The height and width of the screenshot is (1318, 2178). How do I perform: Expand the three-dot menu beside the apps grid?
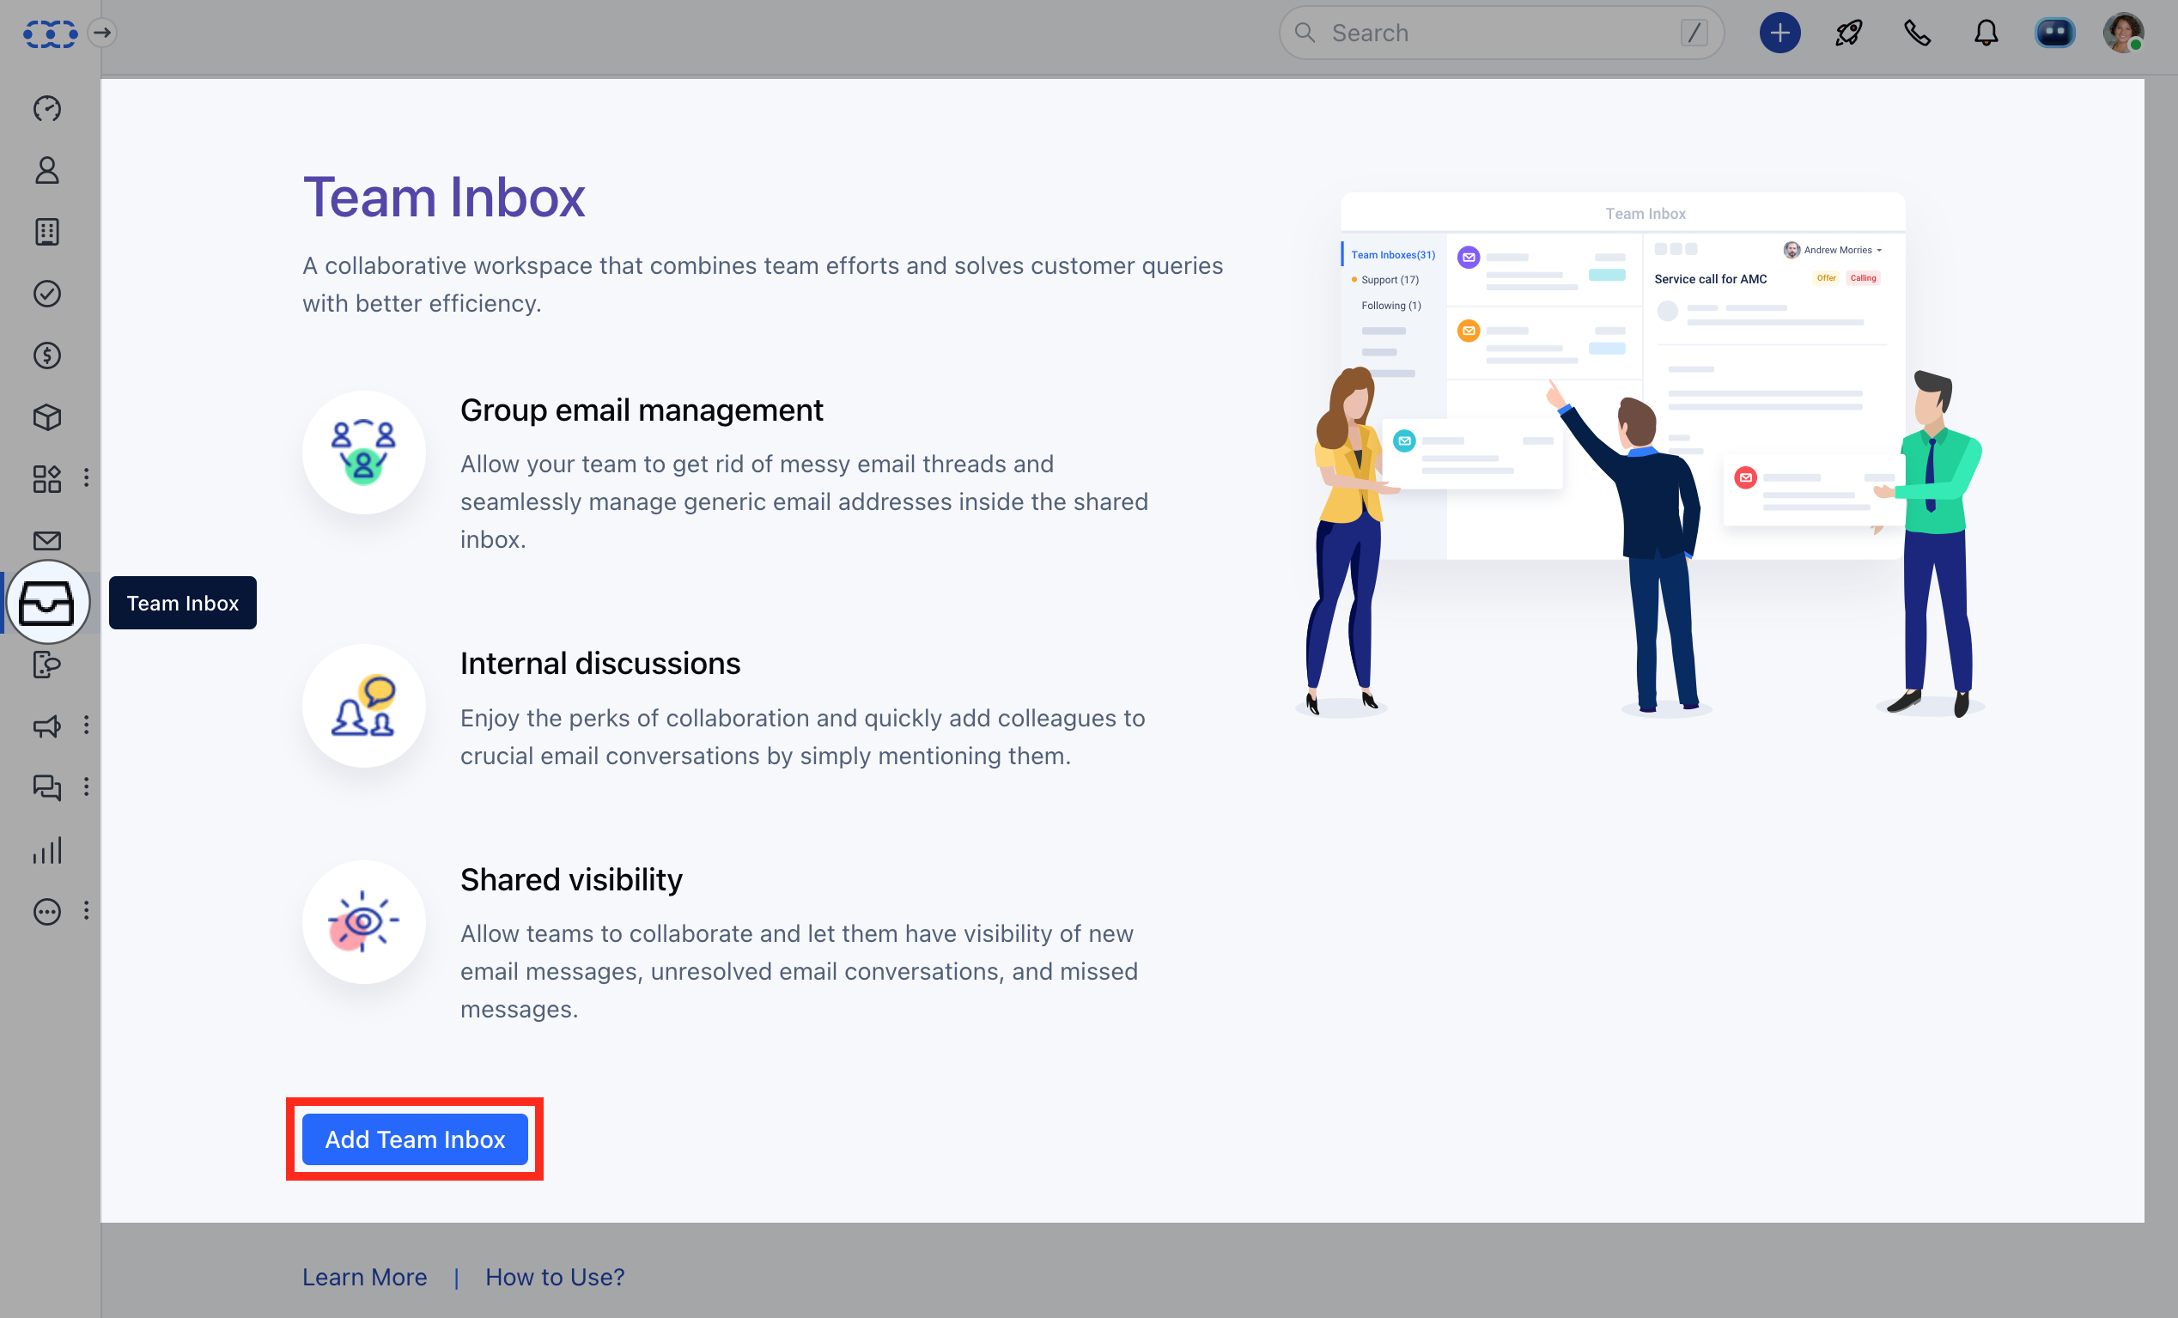pyautogui.click(x=86, y=478)
